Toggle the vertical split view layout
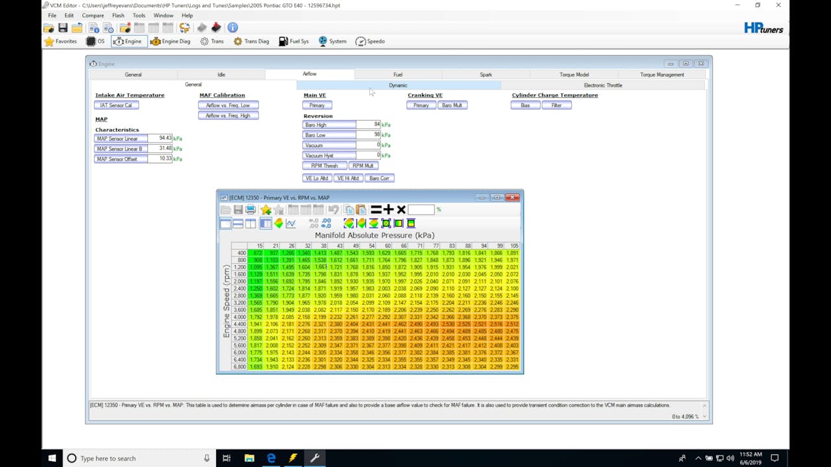The height and width of the screenshot is (467, 831). point(251,224)
